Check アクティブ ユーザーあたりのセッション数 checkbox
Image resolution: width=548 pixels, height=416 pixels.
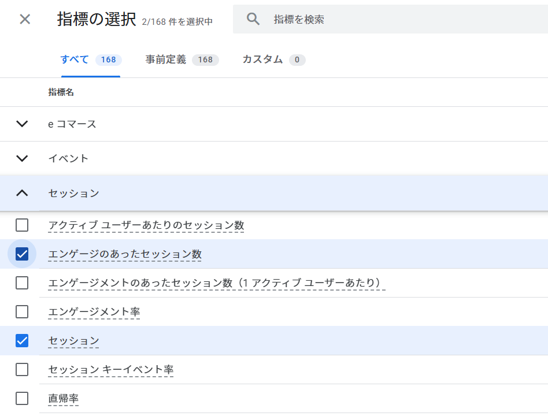pyautogui.click(x=22, y=225)
